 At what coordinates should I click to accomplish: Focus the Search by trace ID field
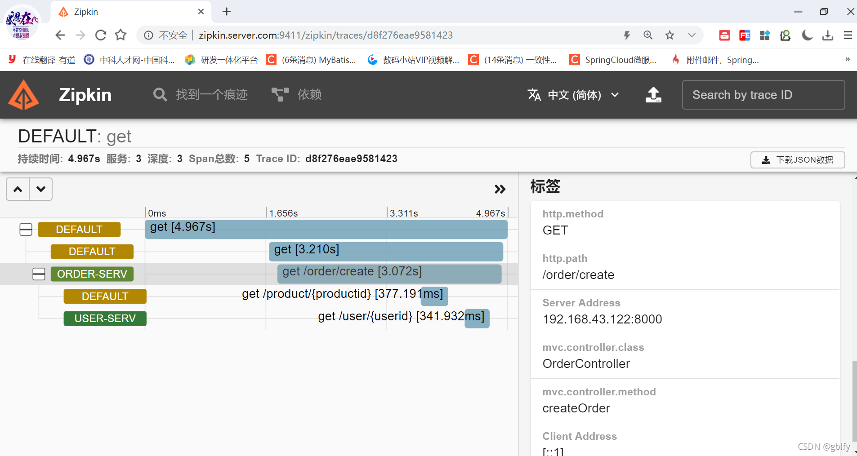(763, 95)
